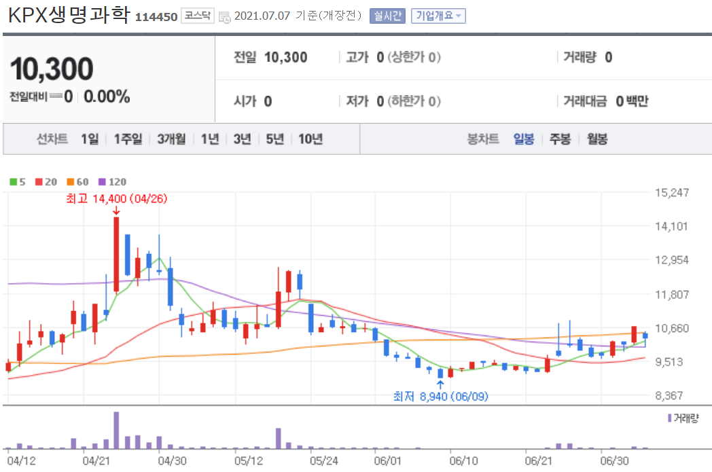Click the 05/12 date axis label
Screen dimensions: 712x472
(x=249, y=461)
